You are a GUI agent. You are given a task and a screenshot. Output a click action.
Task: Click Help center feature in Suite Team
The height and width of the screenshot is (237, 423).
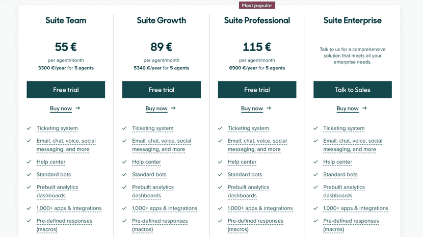click(x=51, y=162)
